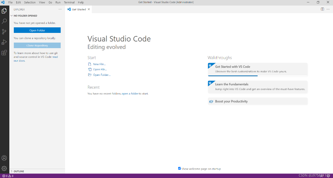This screenshot has width=333, height=178.
Task: Click the Walkthroughs heading
Action: [219, 57]
